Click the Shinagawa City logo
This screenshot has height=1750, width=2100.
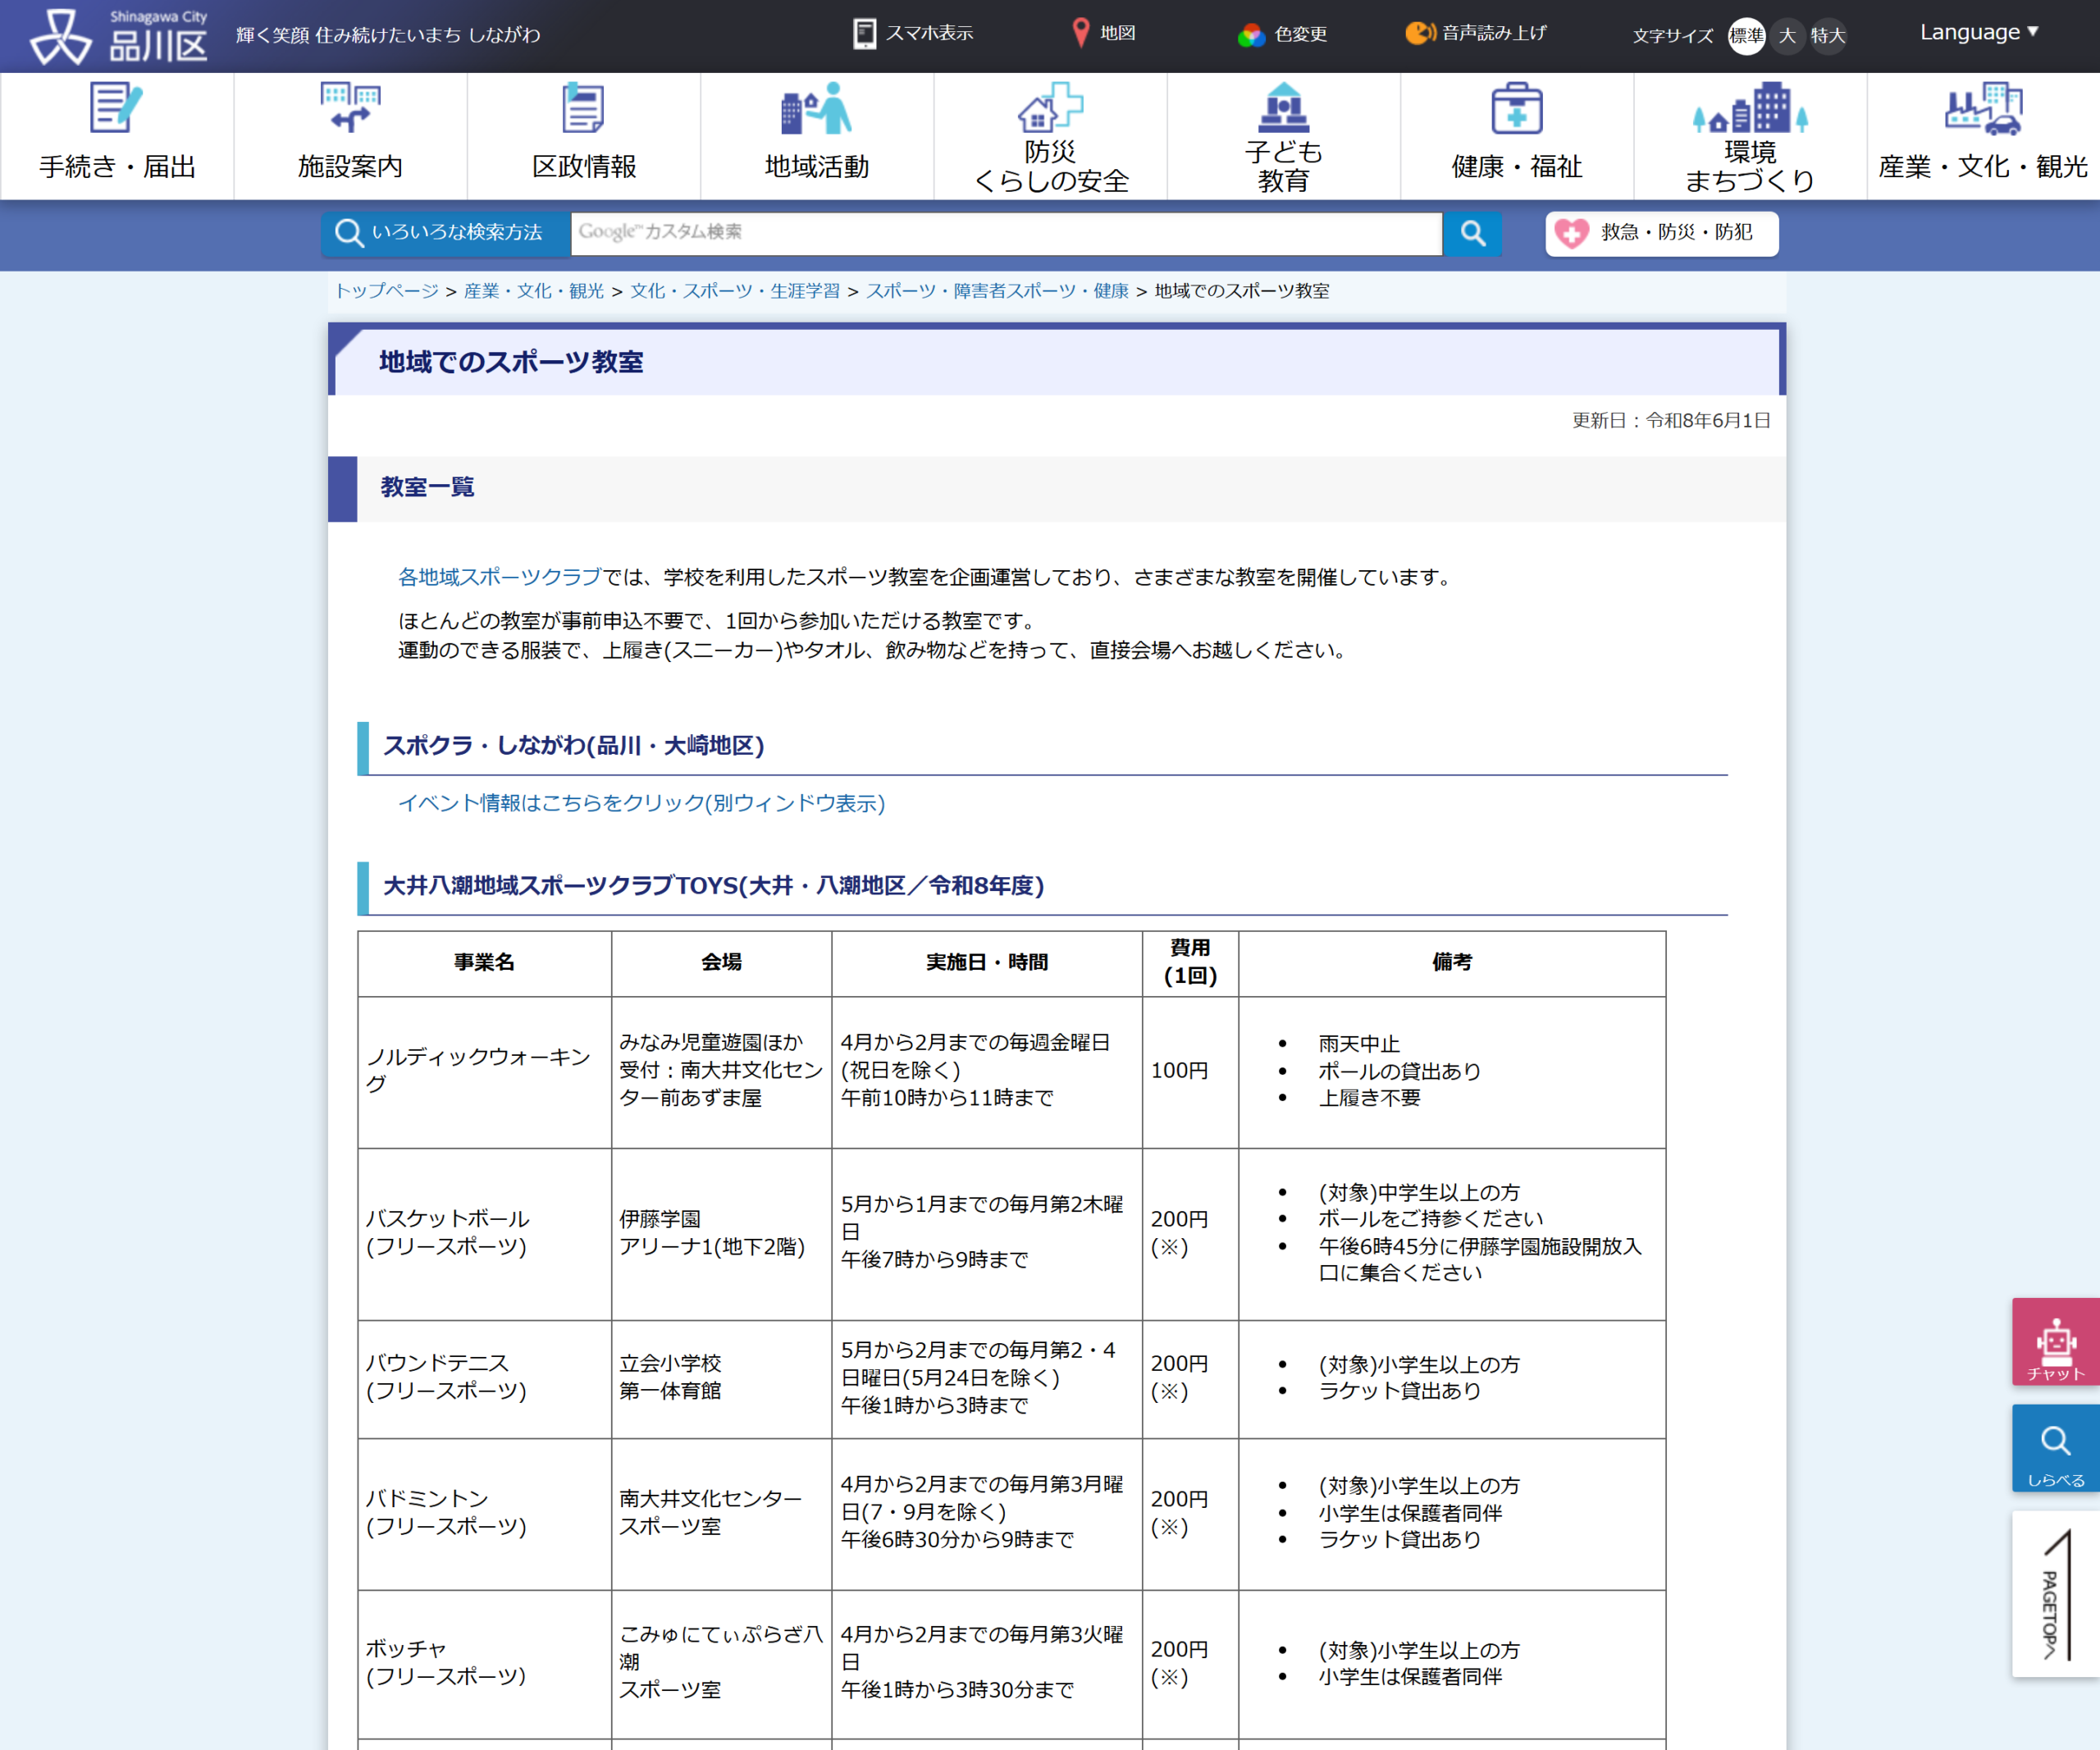pos(118,36)
